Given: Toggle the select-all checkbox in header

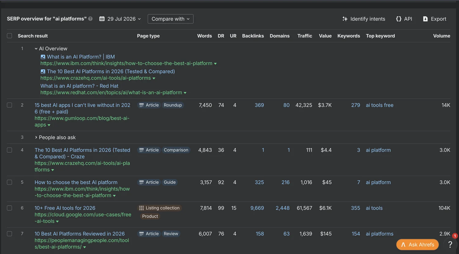Looking at the screenshot, I should (9, 36).
